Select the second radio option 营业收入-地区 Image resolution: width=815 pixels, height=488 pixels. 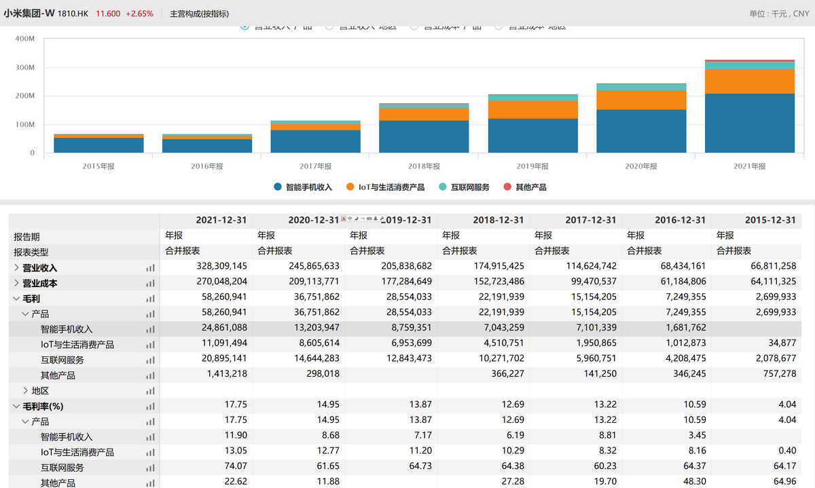tap(329, 26)
